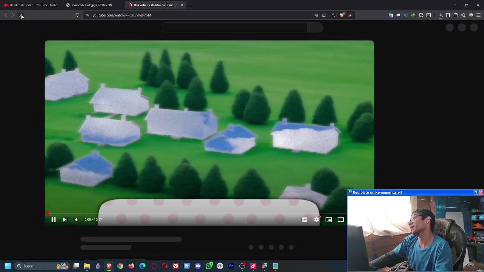Open CapCut from the taskbar
The width and height of the screenshot is (484, 272).
[220, 266]
